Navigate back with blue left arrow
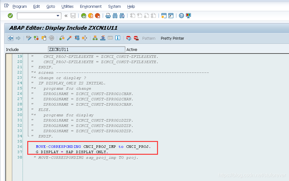This screenshot has width=289, height=181. [x=11, y=38]
